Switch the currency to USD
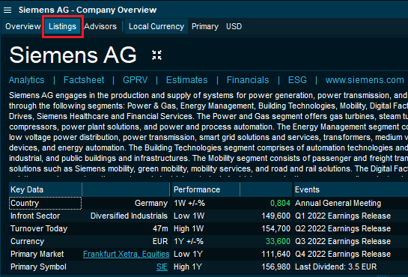The height and width of the screenshot is (277, 408). click(234, 26)
